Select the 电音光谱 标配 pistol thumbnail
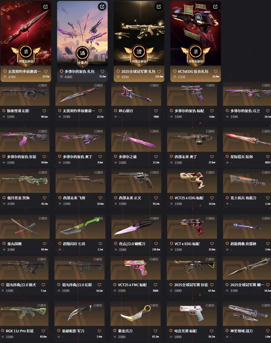 pos(192,314)
